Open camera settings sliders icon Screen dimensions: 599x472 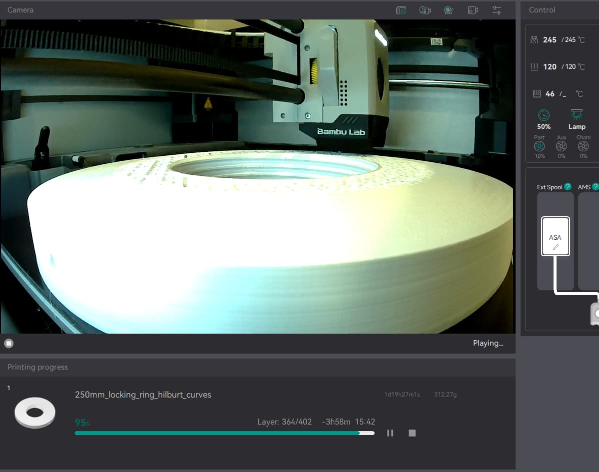click(497, 10)
